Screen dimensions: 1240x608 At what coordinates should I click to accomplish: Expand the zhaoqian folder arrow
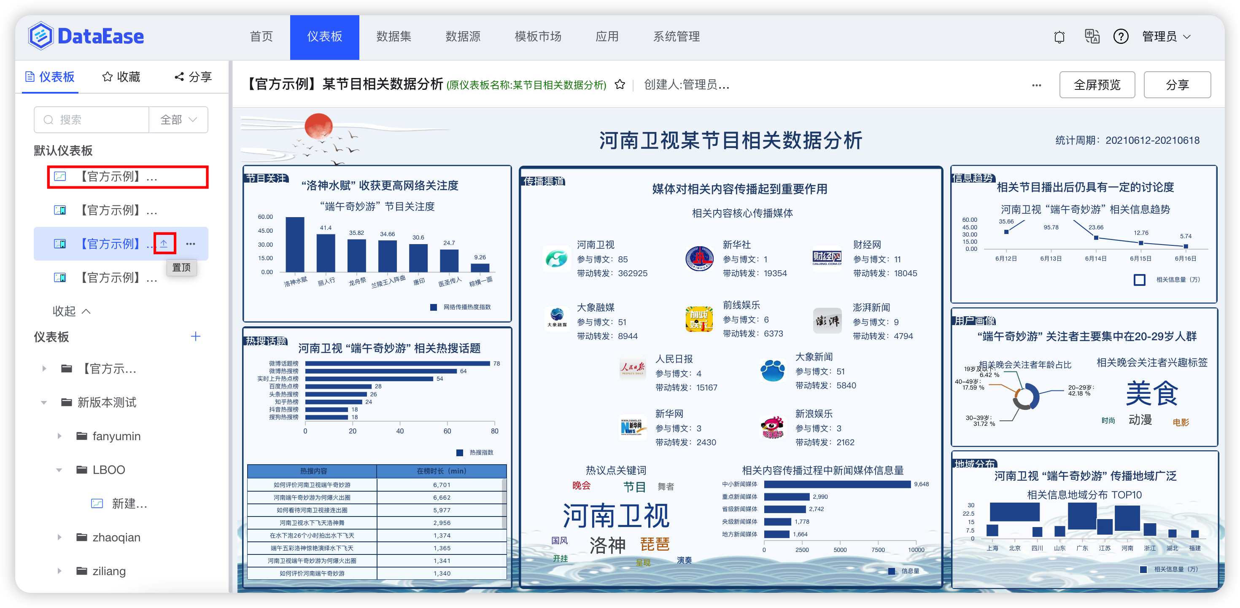(x=59, y=537)
